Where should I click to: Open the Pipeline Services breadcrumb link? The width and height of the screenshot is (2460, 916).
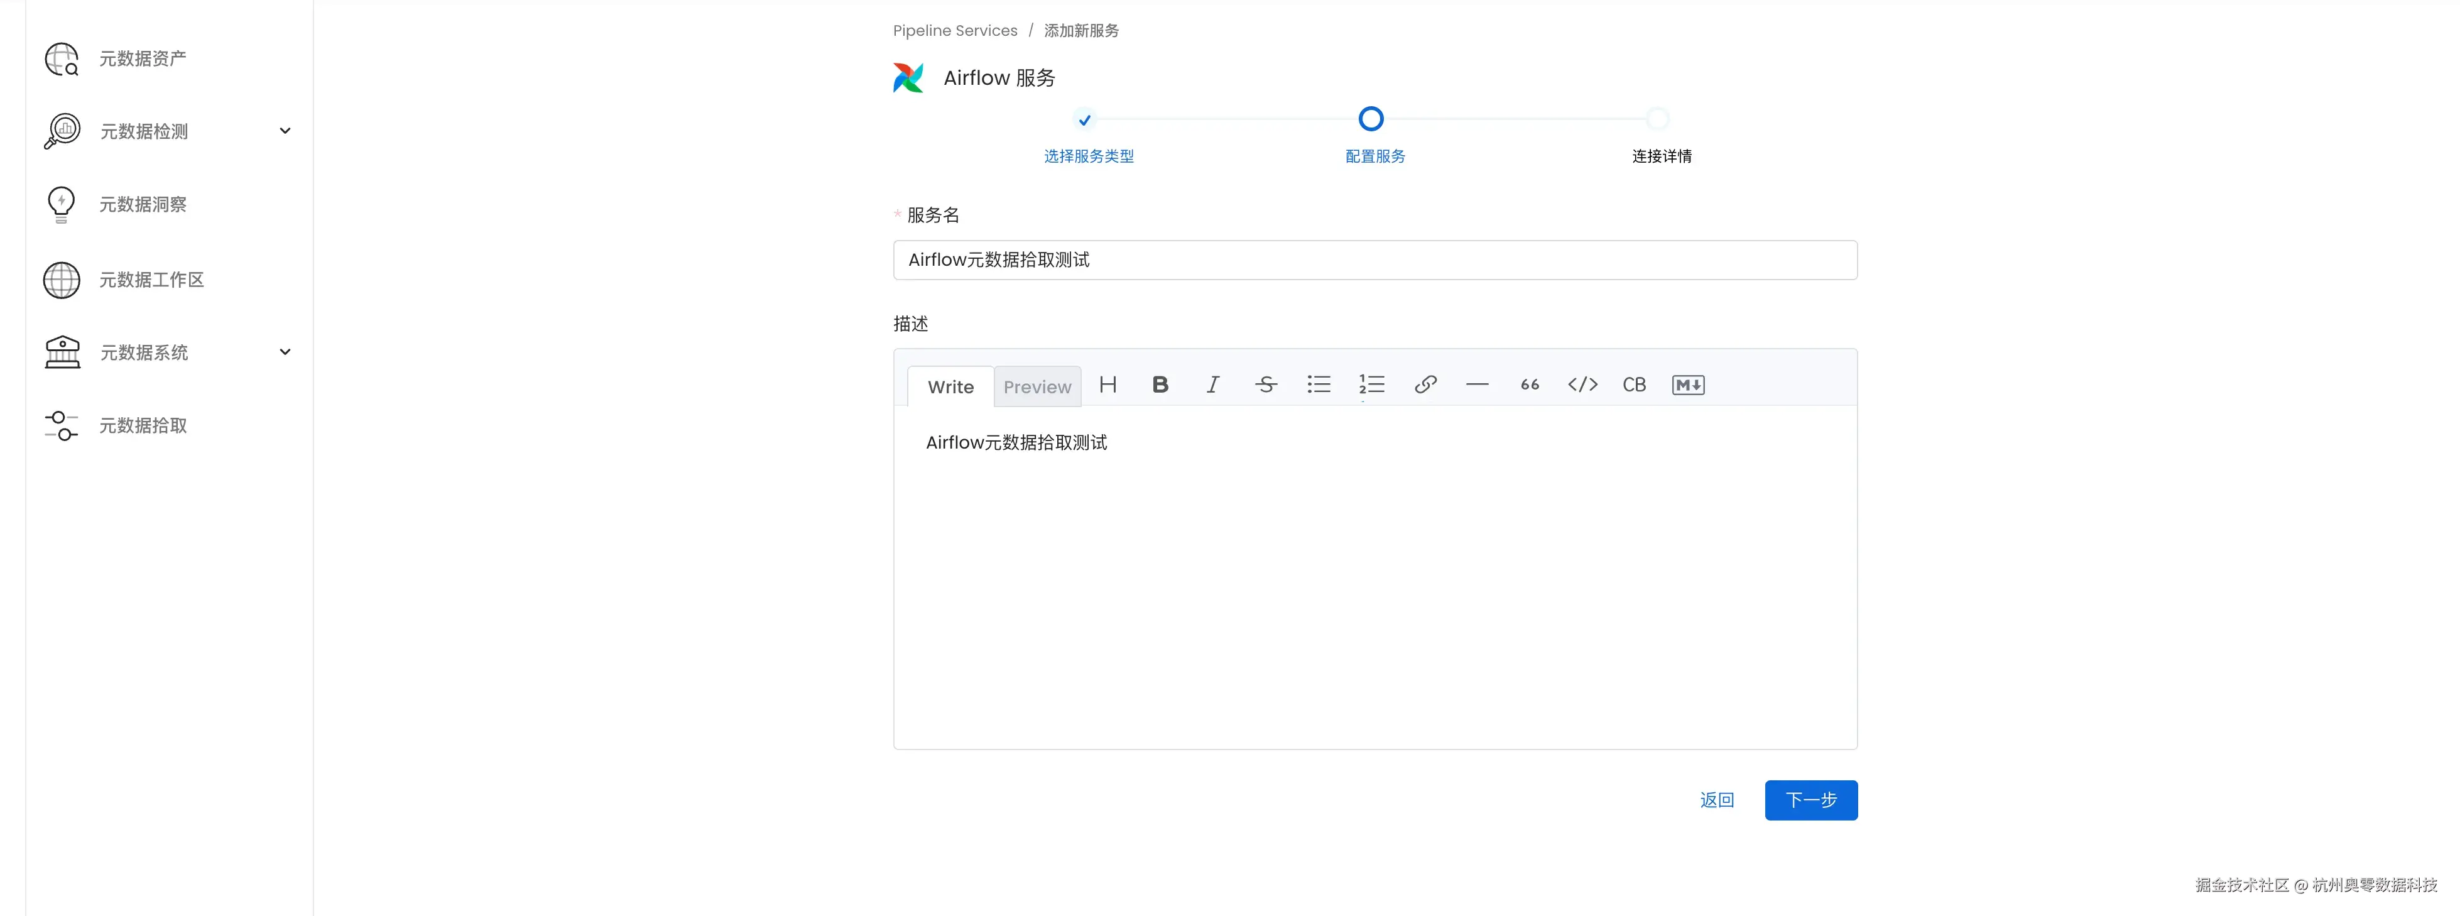click(x=954, y=30)
